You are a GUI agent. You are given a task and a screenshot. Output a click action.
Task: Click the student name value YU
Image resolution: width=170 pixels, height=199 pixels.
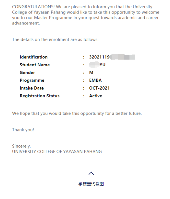(x=102, y=65)
